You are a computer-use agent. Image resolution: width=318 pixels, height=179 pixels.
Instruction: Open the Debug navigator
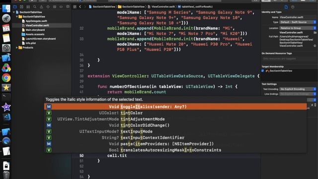[x=55, y=6]
